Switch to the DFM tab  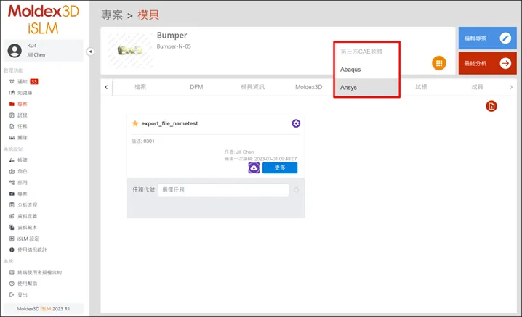pyautogui.click(x=196, y=87)
